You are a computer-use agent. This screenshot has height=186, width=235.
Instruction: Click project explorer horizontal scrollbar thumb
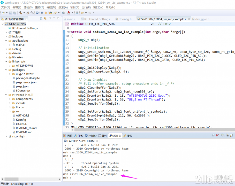point(11,179)
